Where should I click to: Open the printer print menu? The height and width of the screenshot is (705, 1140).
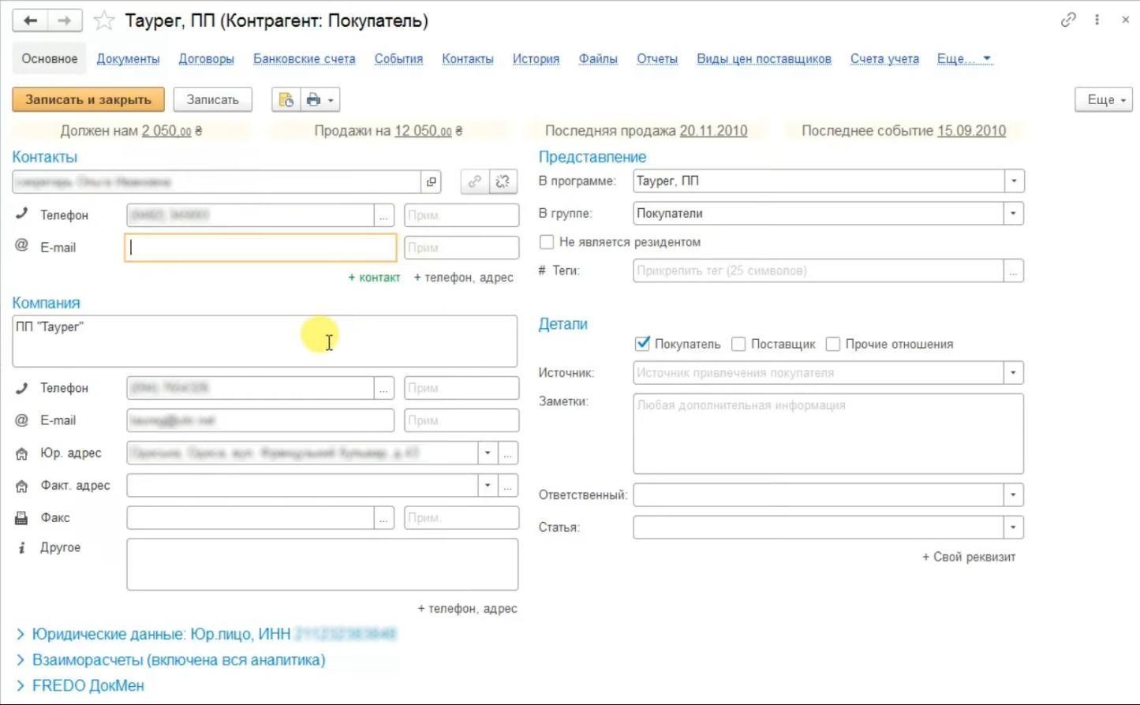pos(320,99)
